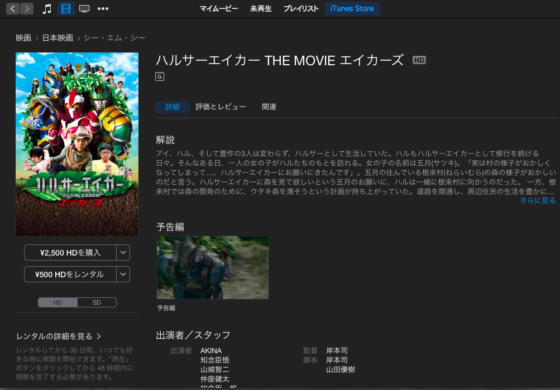Open cast member AKINA
The height and width of the screenshot is (390, 560).
(211, 351)
